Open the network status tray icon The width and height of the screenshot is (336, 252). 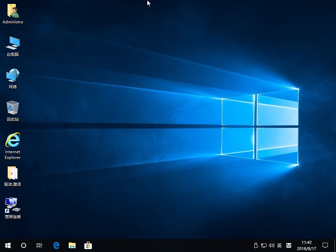(263, 245)
